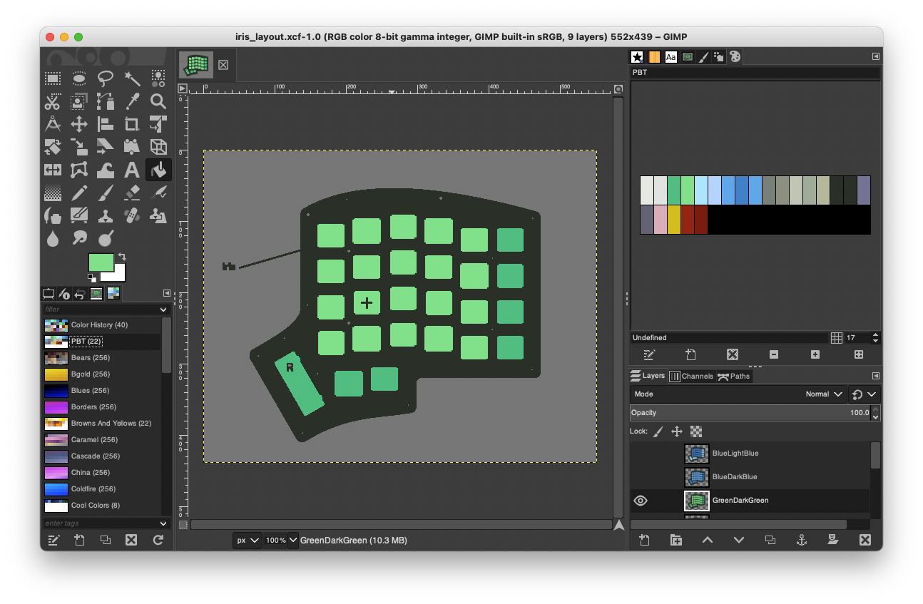923x604 pixels.
Task: Switch to the Paths tab
Action: [x=734, y=376]
